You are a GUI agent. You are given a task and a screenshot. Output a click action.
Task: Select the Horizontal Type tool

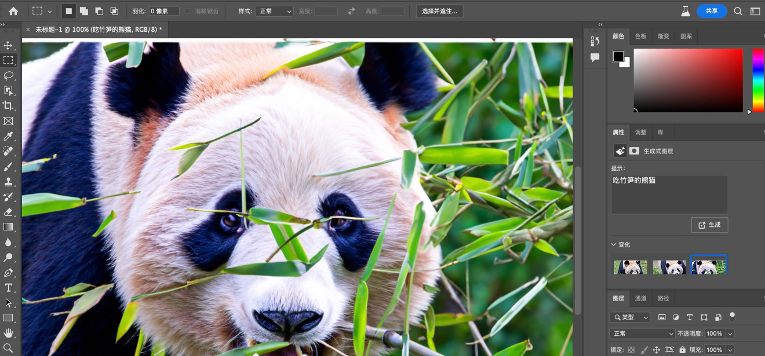click(8, 288)
